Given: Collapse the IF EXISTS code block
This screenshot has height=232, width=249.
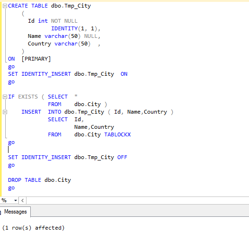Looking at the screenshot, I should [5, 97].
